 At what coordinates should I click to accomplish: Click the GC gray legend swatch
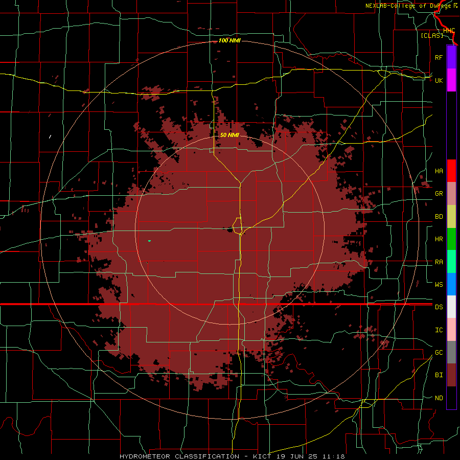pyautogui.click(x=451, y=352)
